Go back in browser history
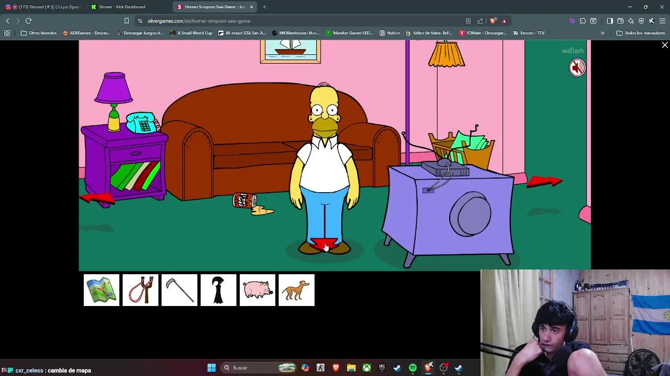This screenshot has height=376, width=670. tap(7, 21)
